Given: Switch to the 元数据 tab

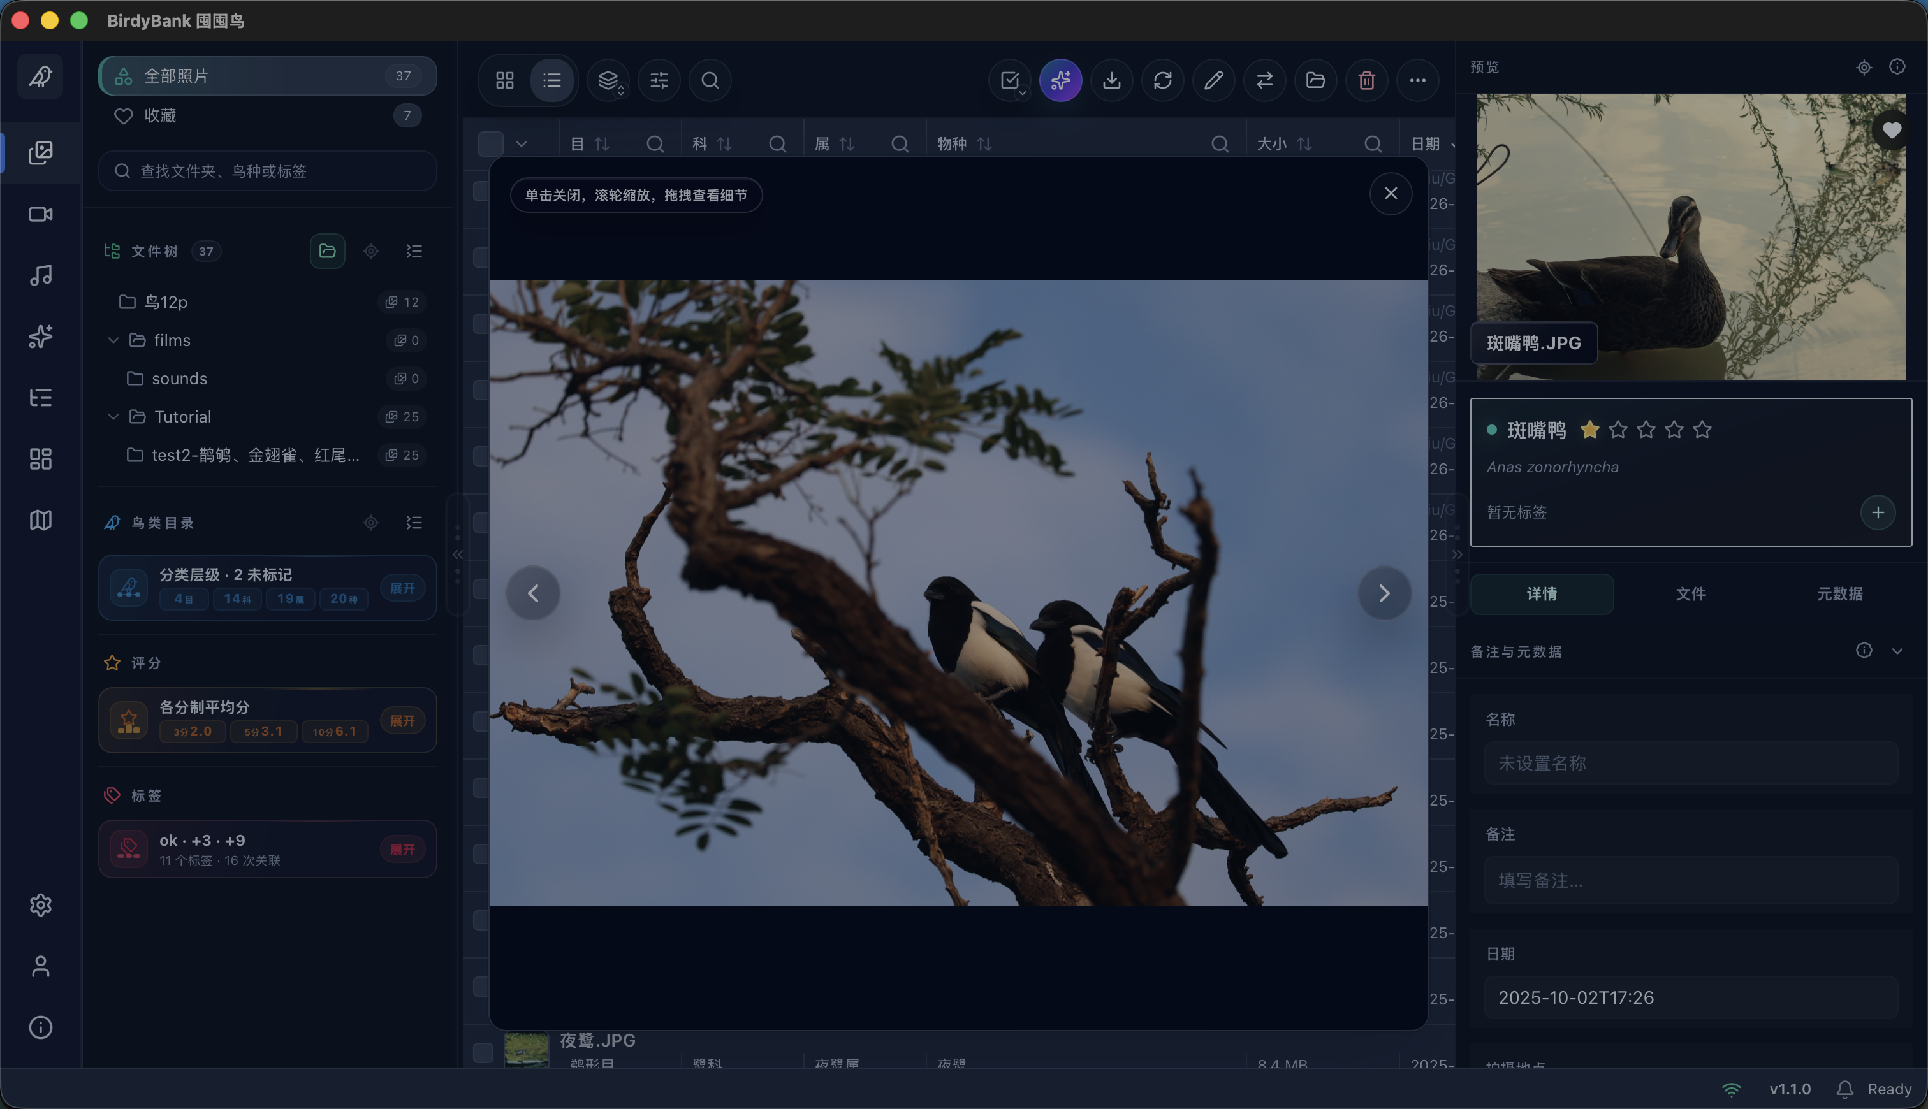Looking at the screenshot, I should coord(1839,594).
